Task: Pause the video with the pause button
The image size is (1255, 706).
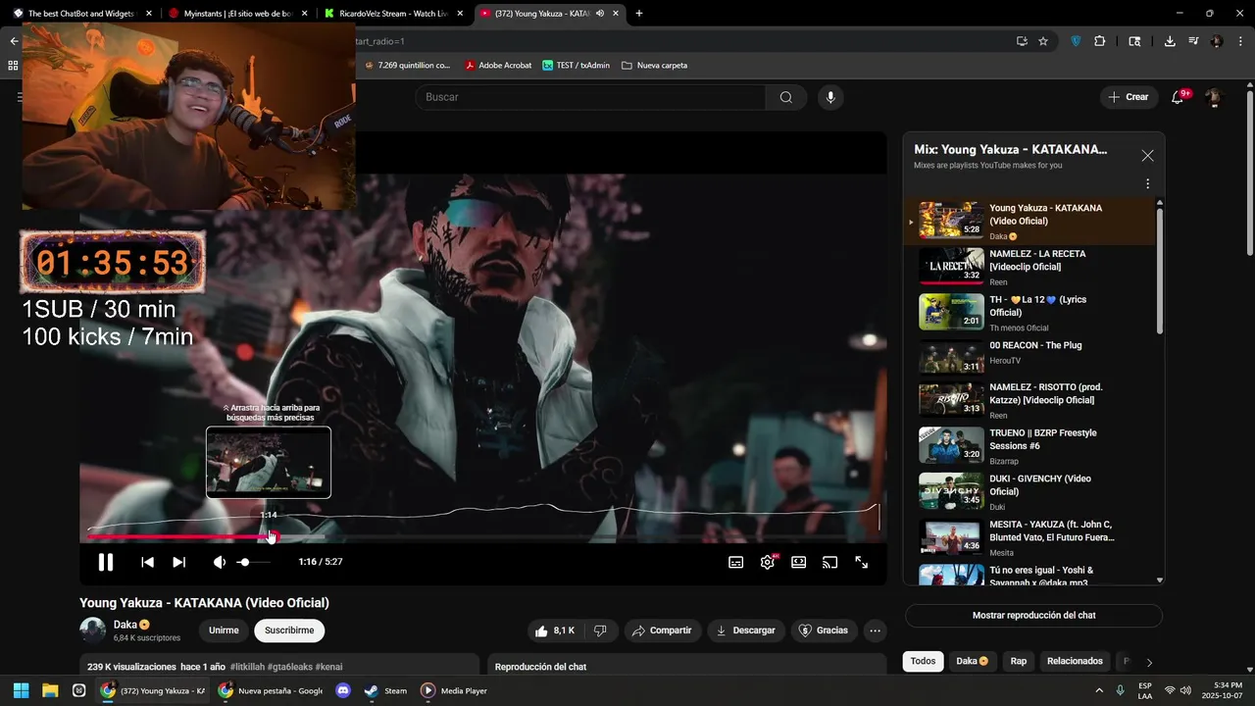Action: click(105, 562)
